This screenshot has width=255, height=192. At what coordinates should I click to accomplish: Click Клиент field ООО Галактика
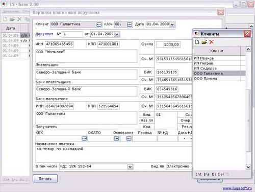tap(73, 25)
